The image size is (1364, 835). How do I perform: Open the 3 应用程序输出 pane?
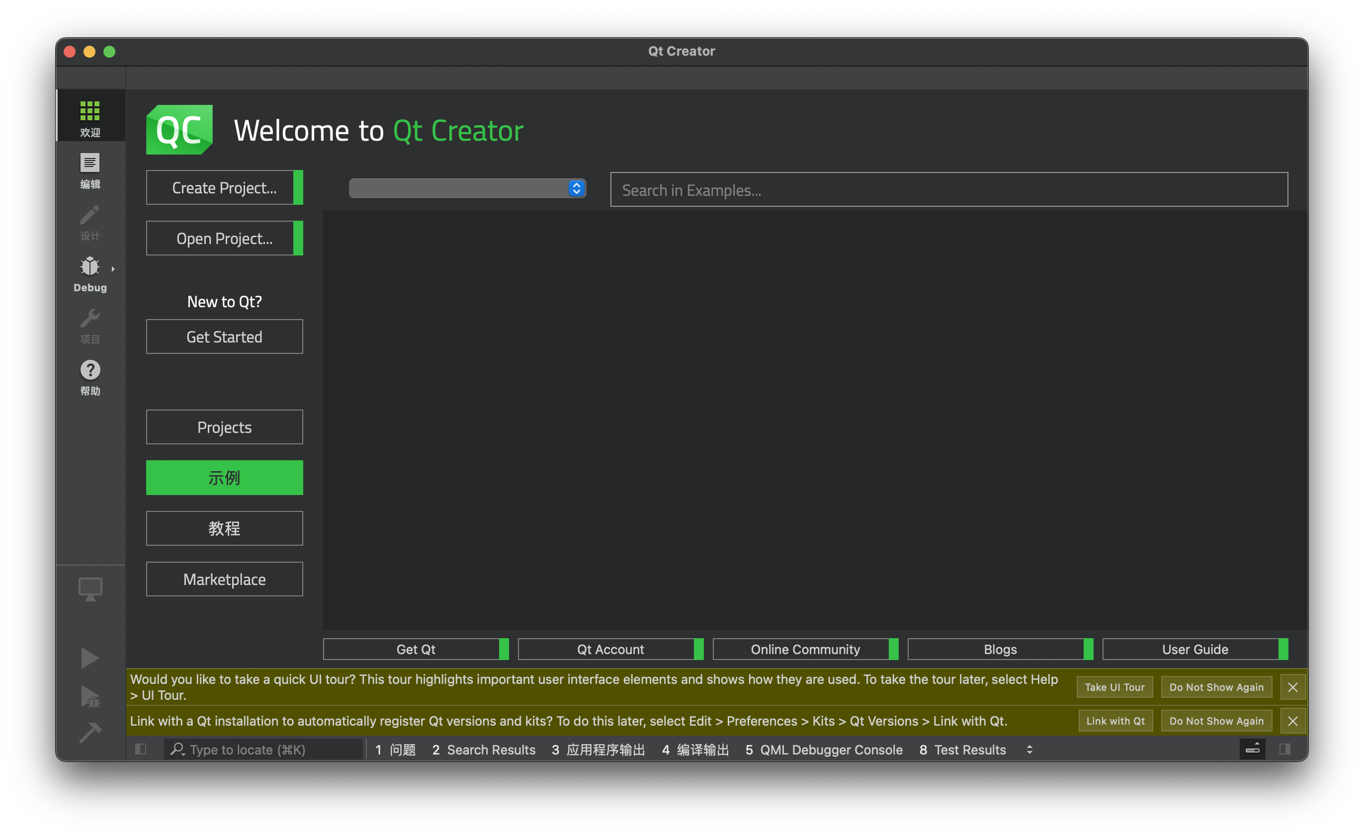click(x=598, y=749)
